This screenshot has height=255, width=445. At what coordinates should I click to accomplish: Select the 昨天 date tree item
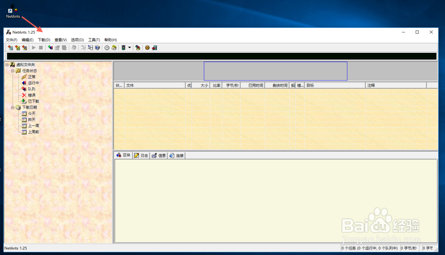pos(32,120)
